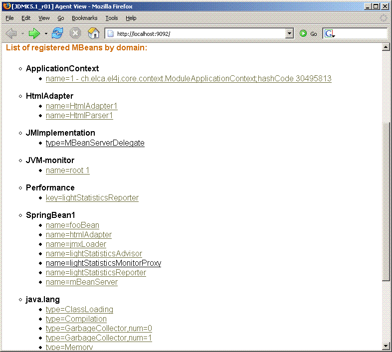Click the Google search engine icon

click(x=329, y=33)
